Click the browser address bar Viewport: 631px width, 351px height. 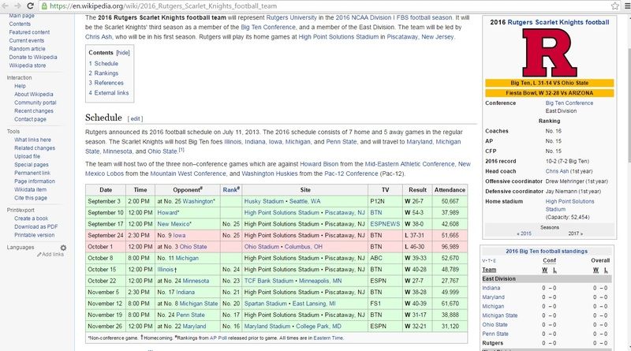click(326, 6)
